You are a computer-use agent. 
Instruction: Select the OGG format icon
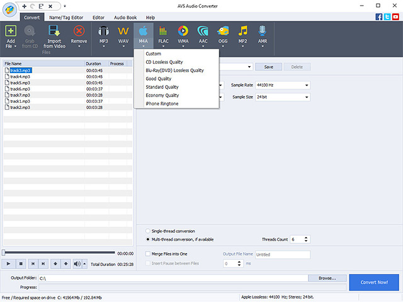[x=223, y=35]
